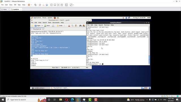
Task: Click Send Ctrl+Alt+Del icon in VMware toolbar
Action: click(35, 5)
